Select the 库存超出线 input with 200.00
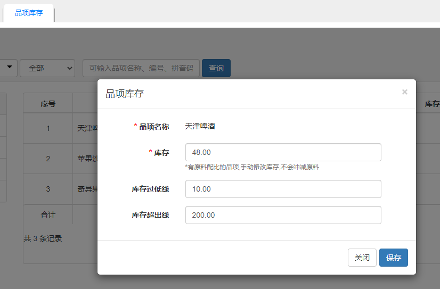 coord(283,215)
